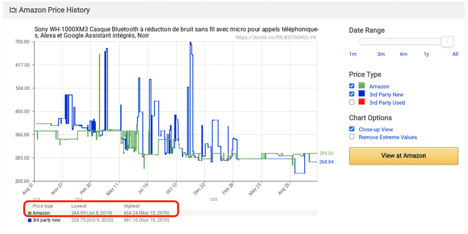Click the Close-up View label link
This screenshot has height=234, width=468.
376,130
